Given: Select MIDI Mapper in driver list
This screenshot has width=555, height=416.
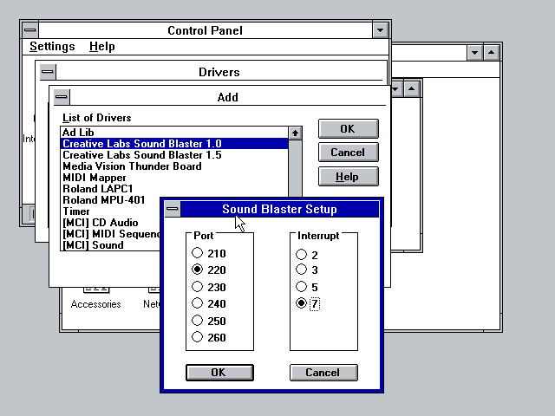Looking at the screenshot, I should point(174,178).
